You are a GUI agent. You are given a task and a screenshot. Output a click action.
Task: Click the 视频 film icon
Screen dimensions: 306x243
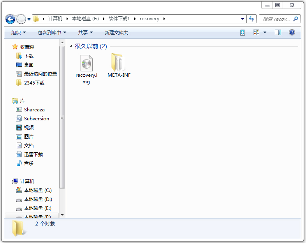(x=19, y=127)
